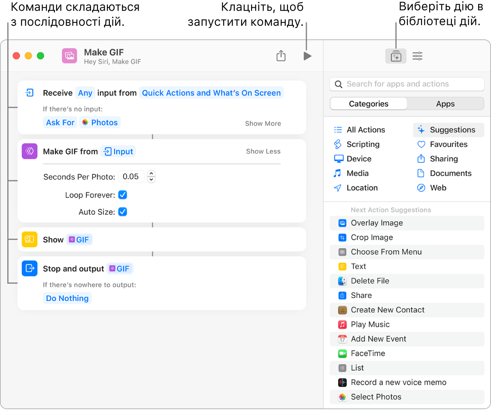Toggle the Loop Forever checkbox
This screenshot has width=491, height=410.
[x=123, y=195]
